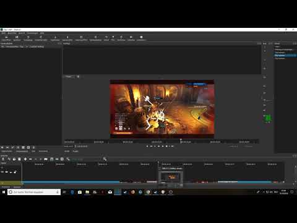Click the Open File toolbar icon
297x223 pixels.
tap(6, 38)
